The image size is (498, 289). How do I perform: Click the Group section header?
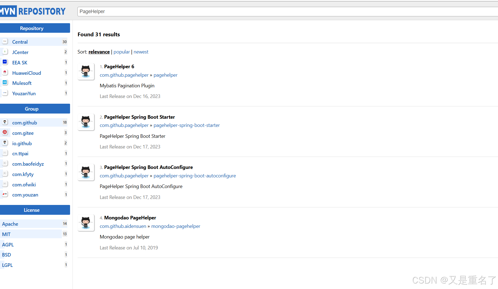[x=35, y=109]
